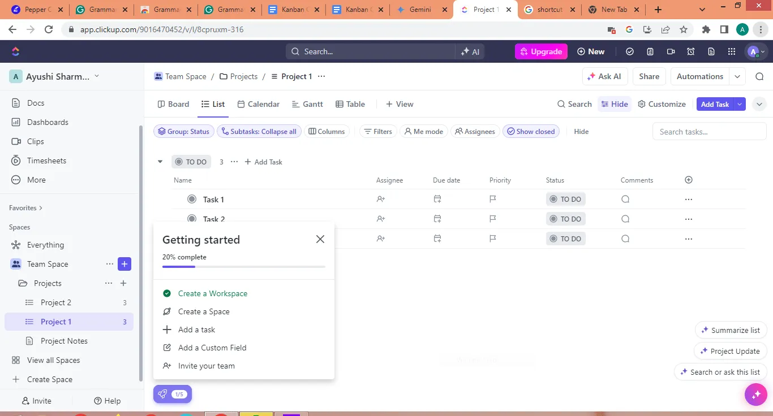Open the notepad icon in header
This screenshot has height=416, width=773.
pyautogui.click(x=650, y=51)
